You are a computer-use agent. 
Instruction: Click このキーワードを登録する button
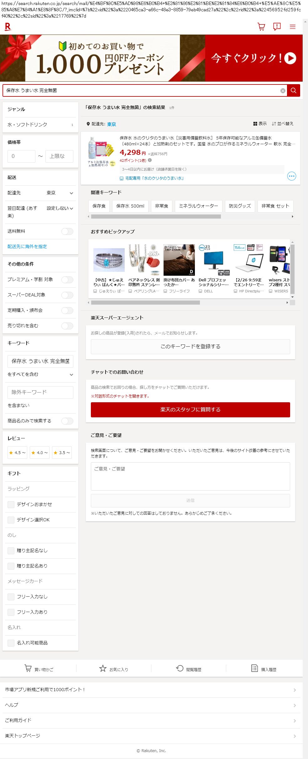[x=191, y=346]
